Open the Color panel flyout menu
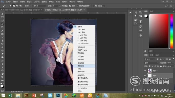 coord(173,11)
